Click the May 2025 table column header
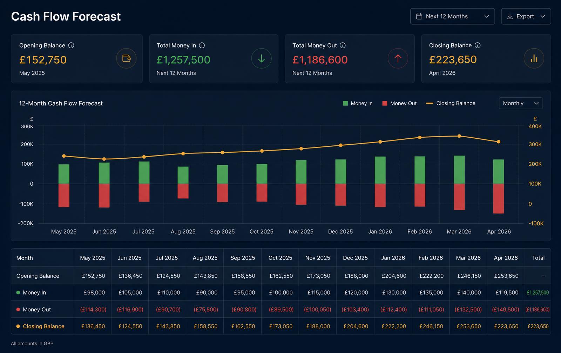Image resolution: width=561 pixels, height=353 pixels. coord(93,258)
